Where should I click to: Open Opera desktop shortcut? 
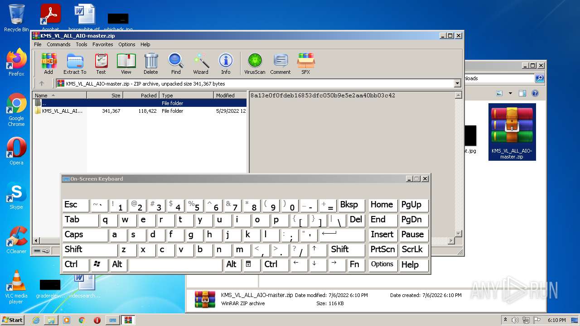pos(16,151)
